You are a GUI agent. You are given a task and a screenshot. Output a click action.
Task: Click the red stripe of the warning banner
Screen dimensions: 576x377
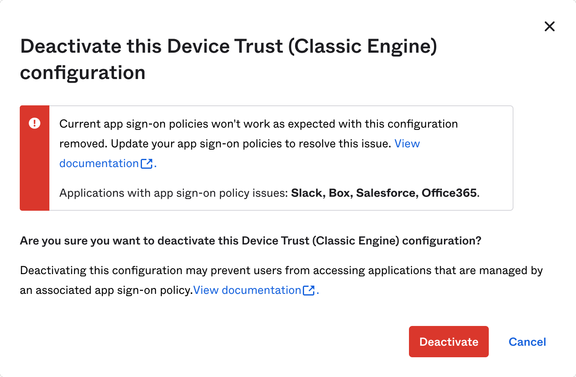(x=35, y=173)
